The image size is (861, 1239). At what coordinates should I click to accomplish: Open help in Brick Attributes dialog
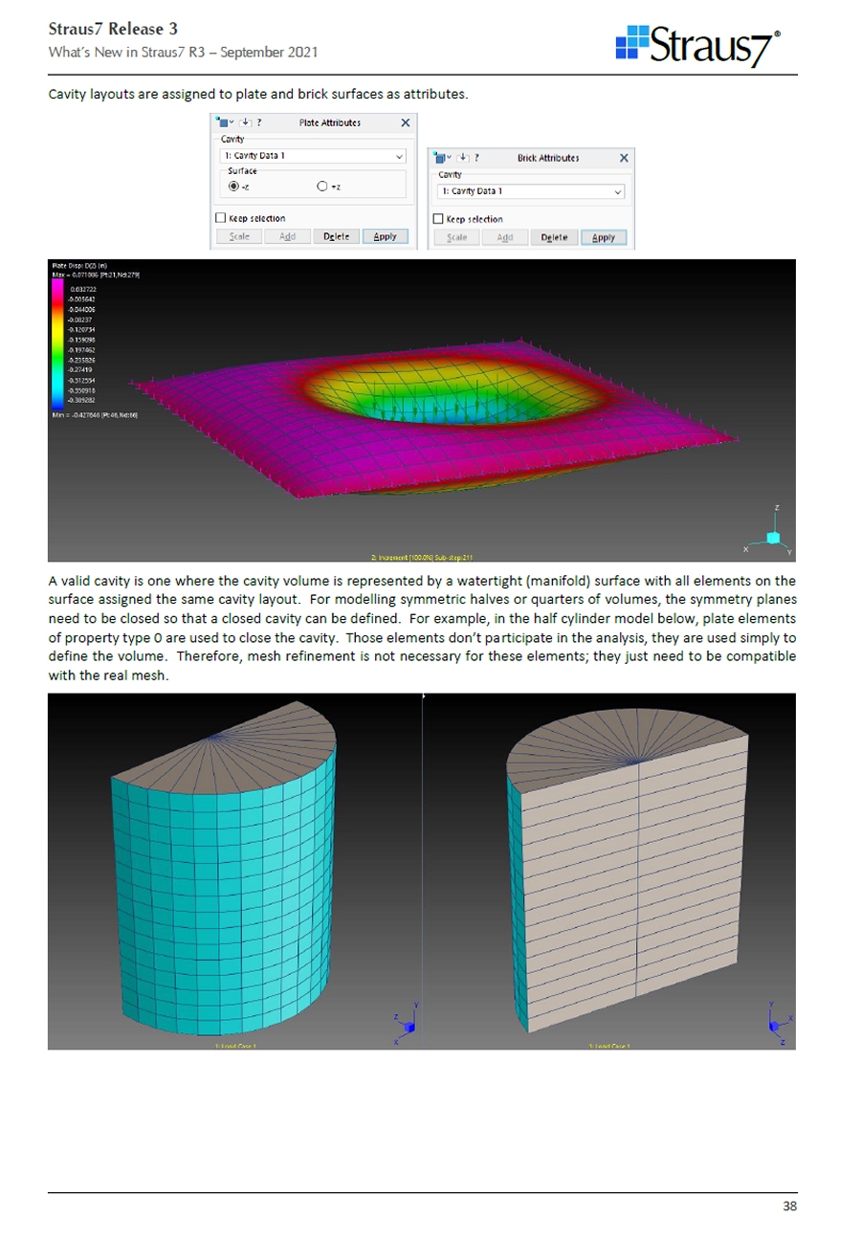(476, 158)
